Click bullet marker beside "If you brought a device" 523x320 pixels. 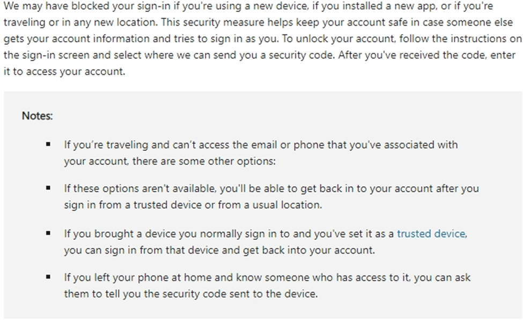(x=48, y=233)
